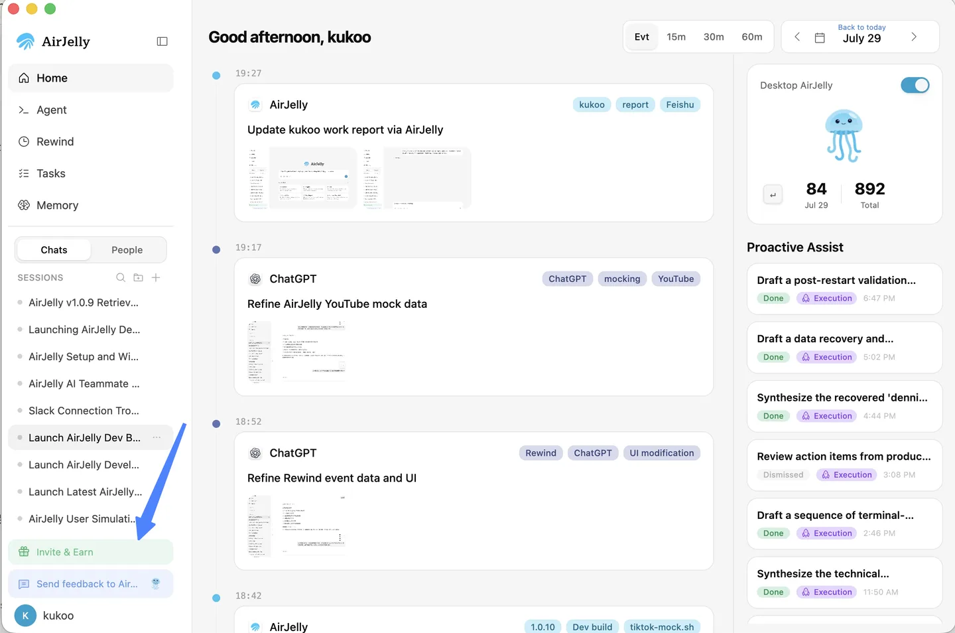The width and height of the screenshot is (955, 633).
Task: Click the 19:17 timeline marker dot
Action: click(216, 249)
